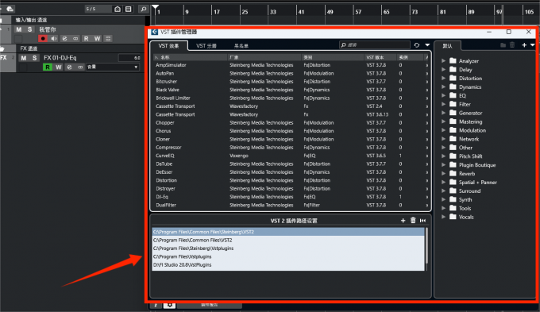
Task: Select the 默认 collection tab
Action: [x=447, y=46]
